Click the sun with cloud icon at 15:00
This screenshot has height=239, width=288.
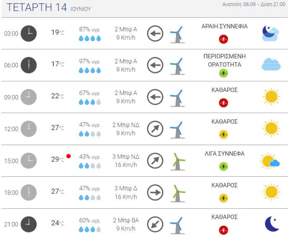point(270,161)
